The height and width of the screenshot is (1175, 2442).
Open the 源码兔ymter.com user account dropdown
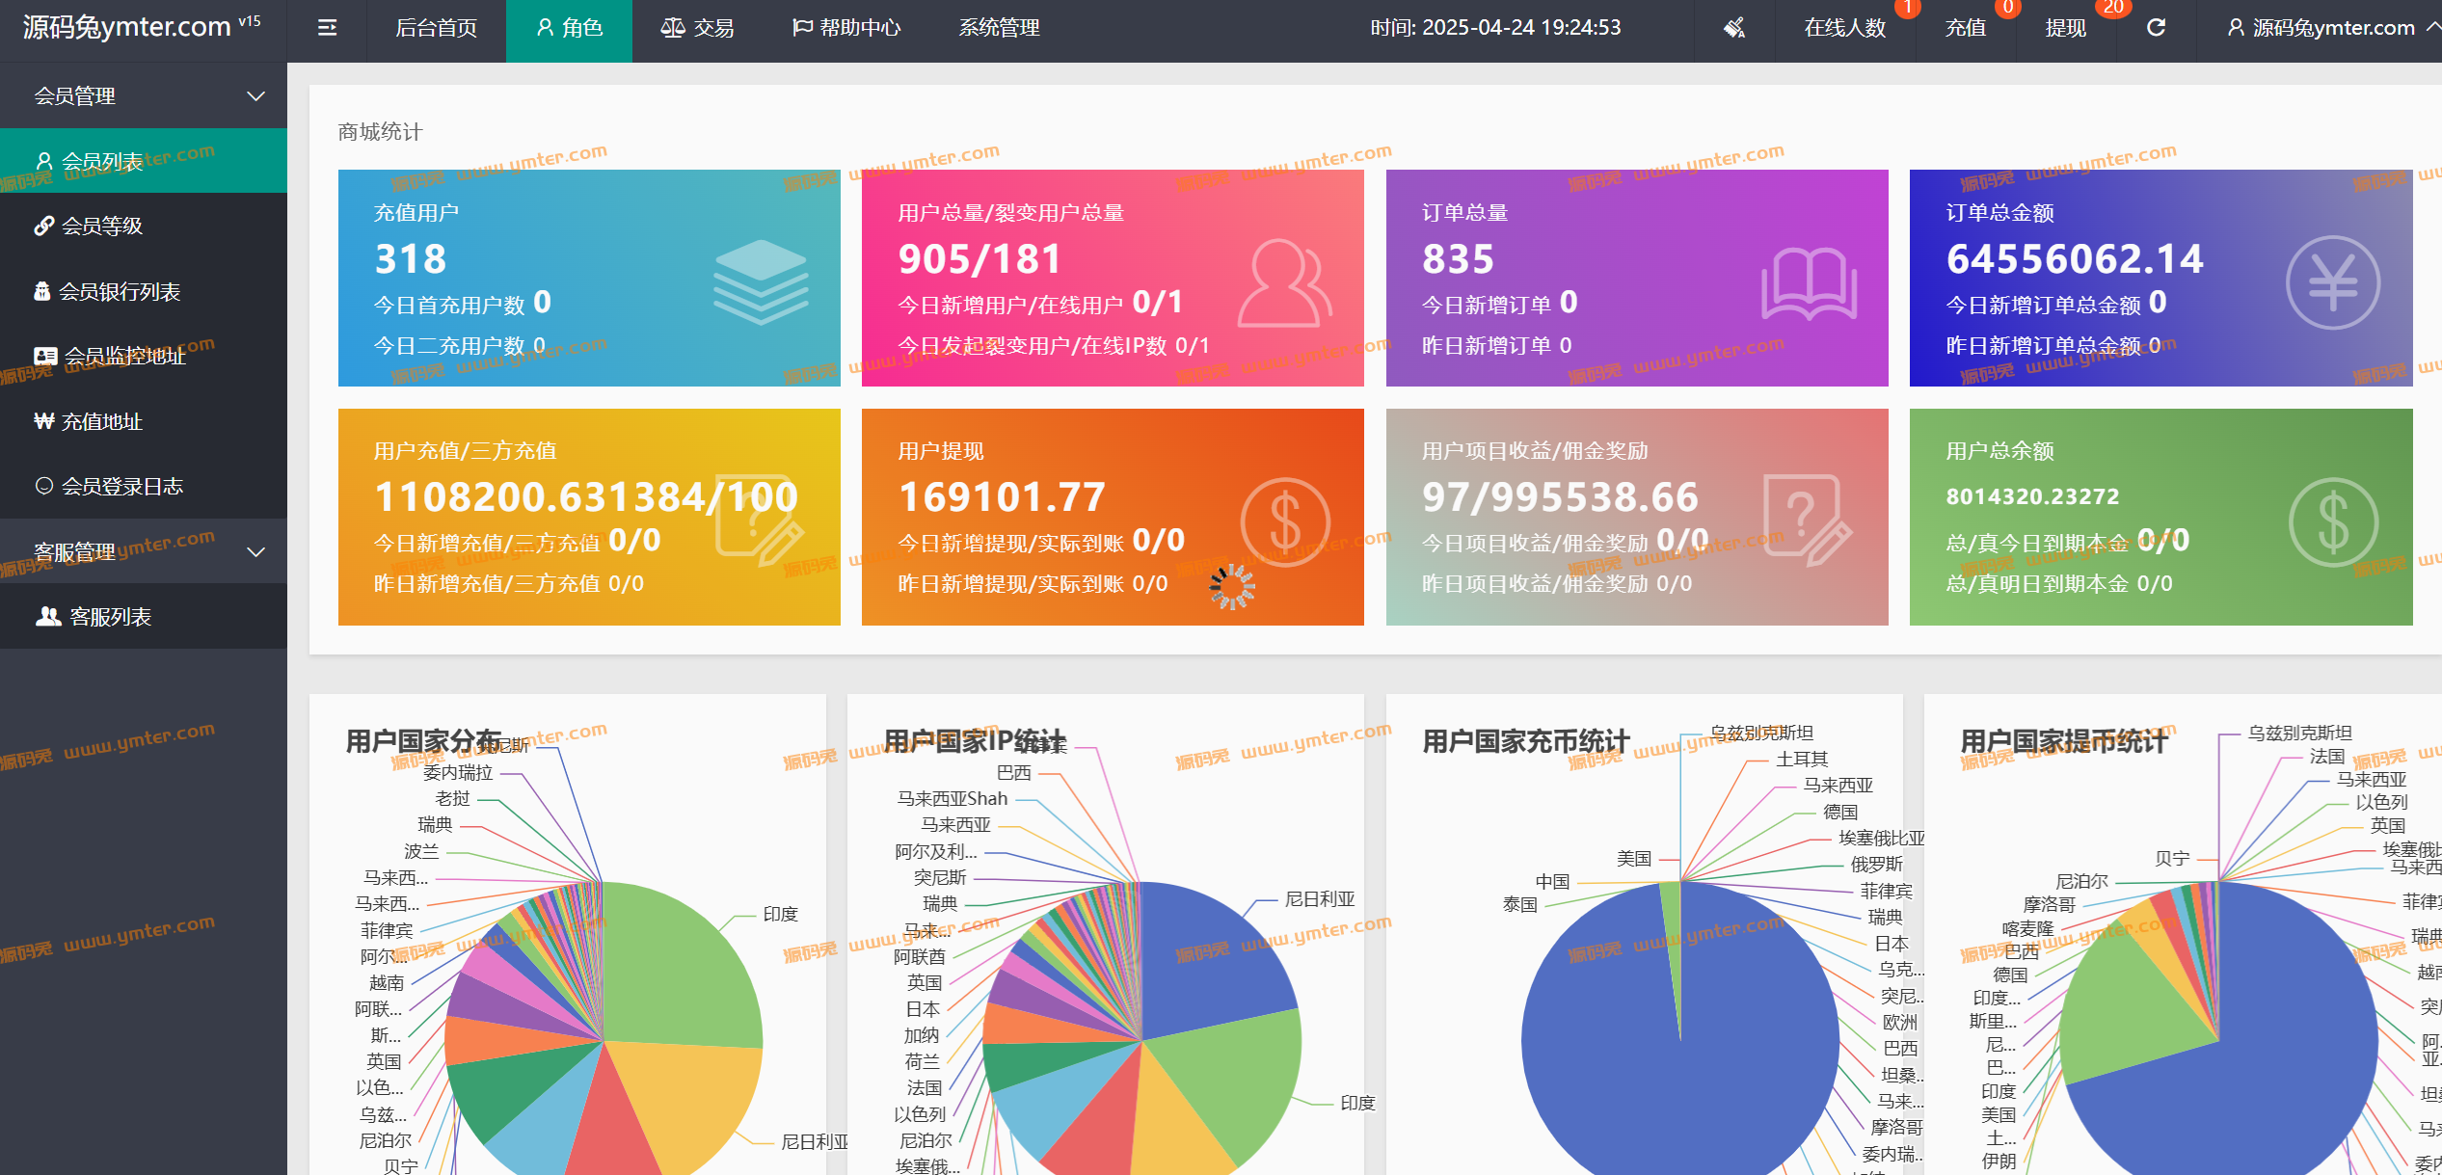coord(2332,28)
